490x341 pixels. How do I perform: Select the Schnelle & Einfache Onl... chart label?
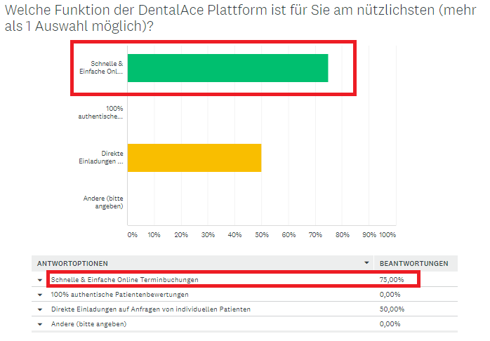(x=101, y=67)
